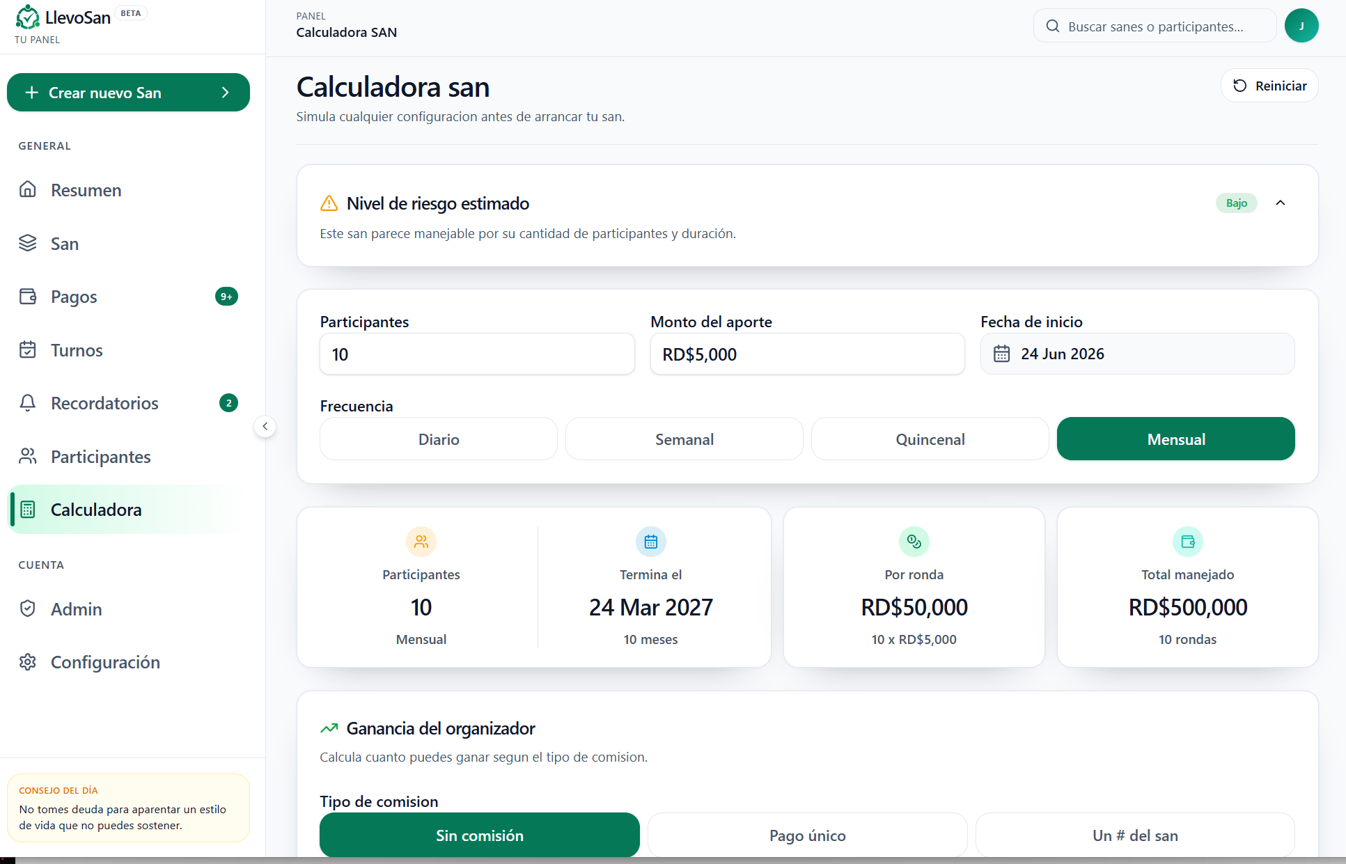Image resolution: width=1346 pixels, height=864 pixels.
Task: Open San in the sidebar
Action: tap(128, 244)
